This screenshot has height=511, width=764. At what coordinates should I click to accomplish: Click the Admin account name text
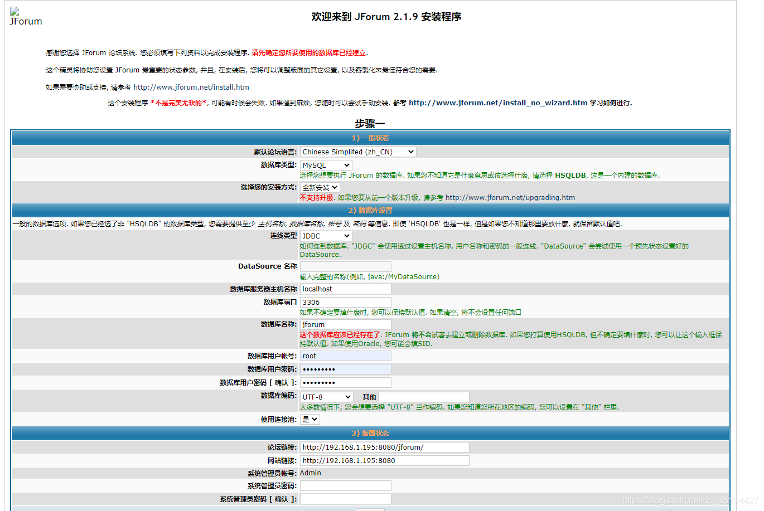311,473
